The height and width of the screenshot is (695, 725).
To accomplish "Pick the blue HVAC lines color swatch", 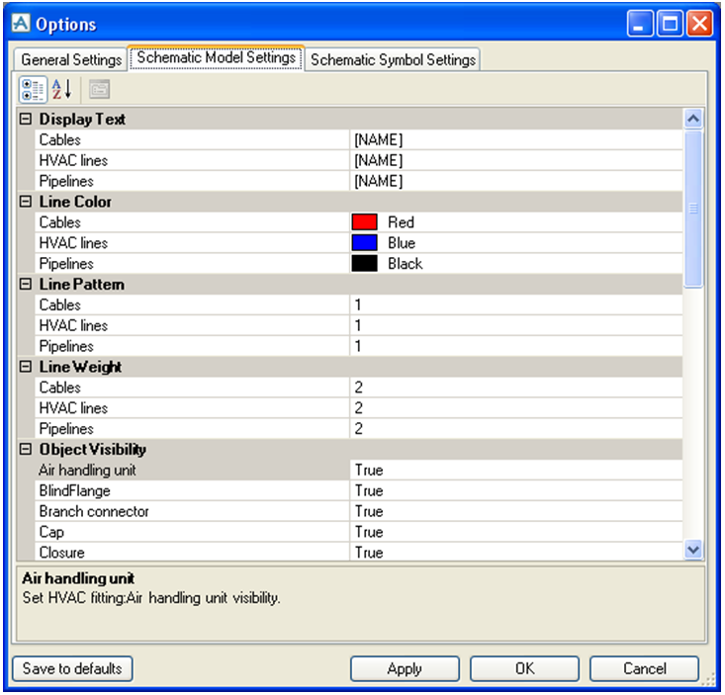I will (x=365, y=243).
